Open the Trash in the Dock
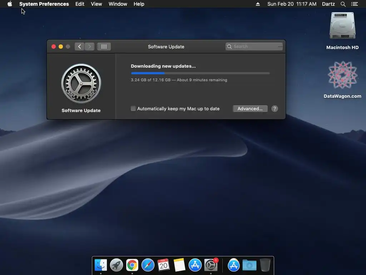 click(x=265, y=265)
